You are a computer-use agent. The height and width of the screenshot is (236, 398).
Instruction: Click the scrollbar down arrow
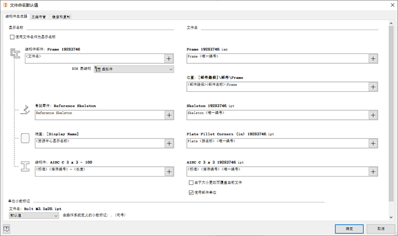pyautogui.click(x=391, y=217)
